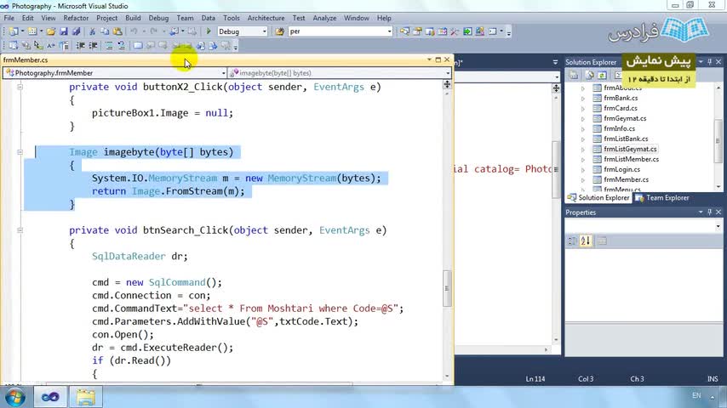The image size is (727, 408).
Task: Select frmListBank.cs in Solution Explorer
Action: tap(626, 139)
